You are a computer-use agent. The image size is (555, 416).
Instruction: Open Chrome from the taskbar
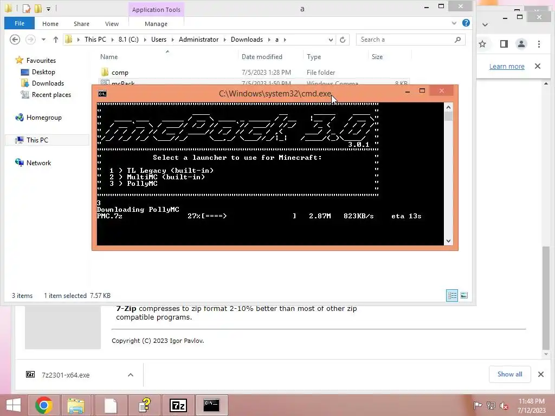pos(44,405)
